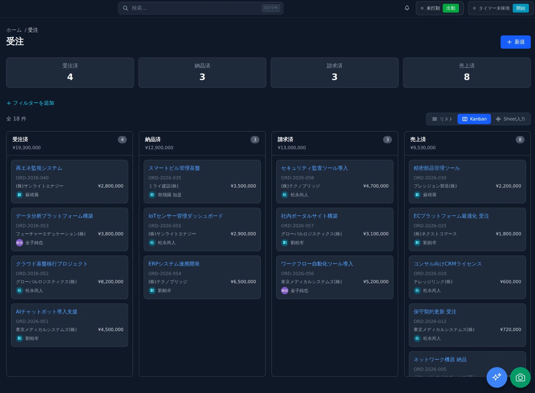Click the 受注済 summary card showing 4
Image resolution: width=535 pixels, height=393 pixels.
coord(70,72)
